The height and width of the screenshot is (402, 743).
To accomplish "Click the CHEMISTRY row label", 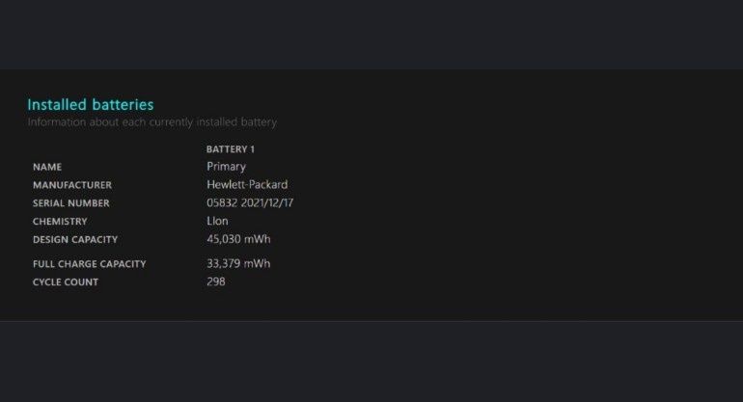I will [60, 222].
